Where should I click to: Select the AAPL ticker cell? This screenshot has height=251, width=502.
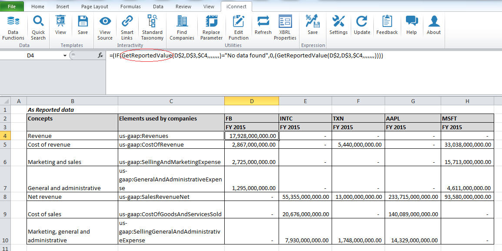[x=412, y=118]
